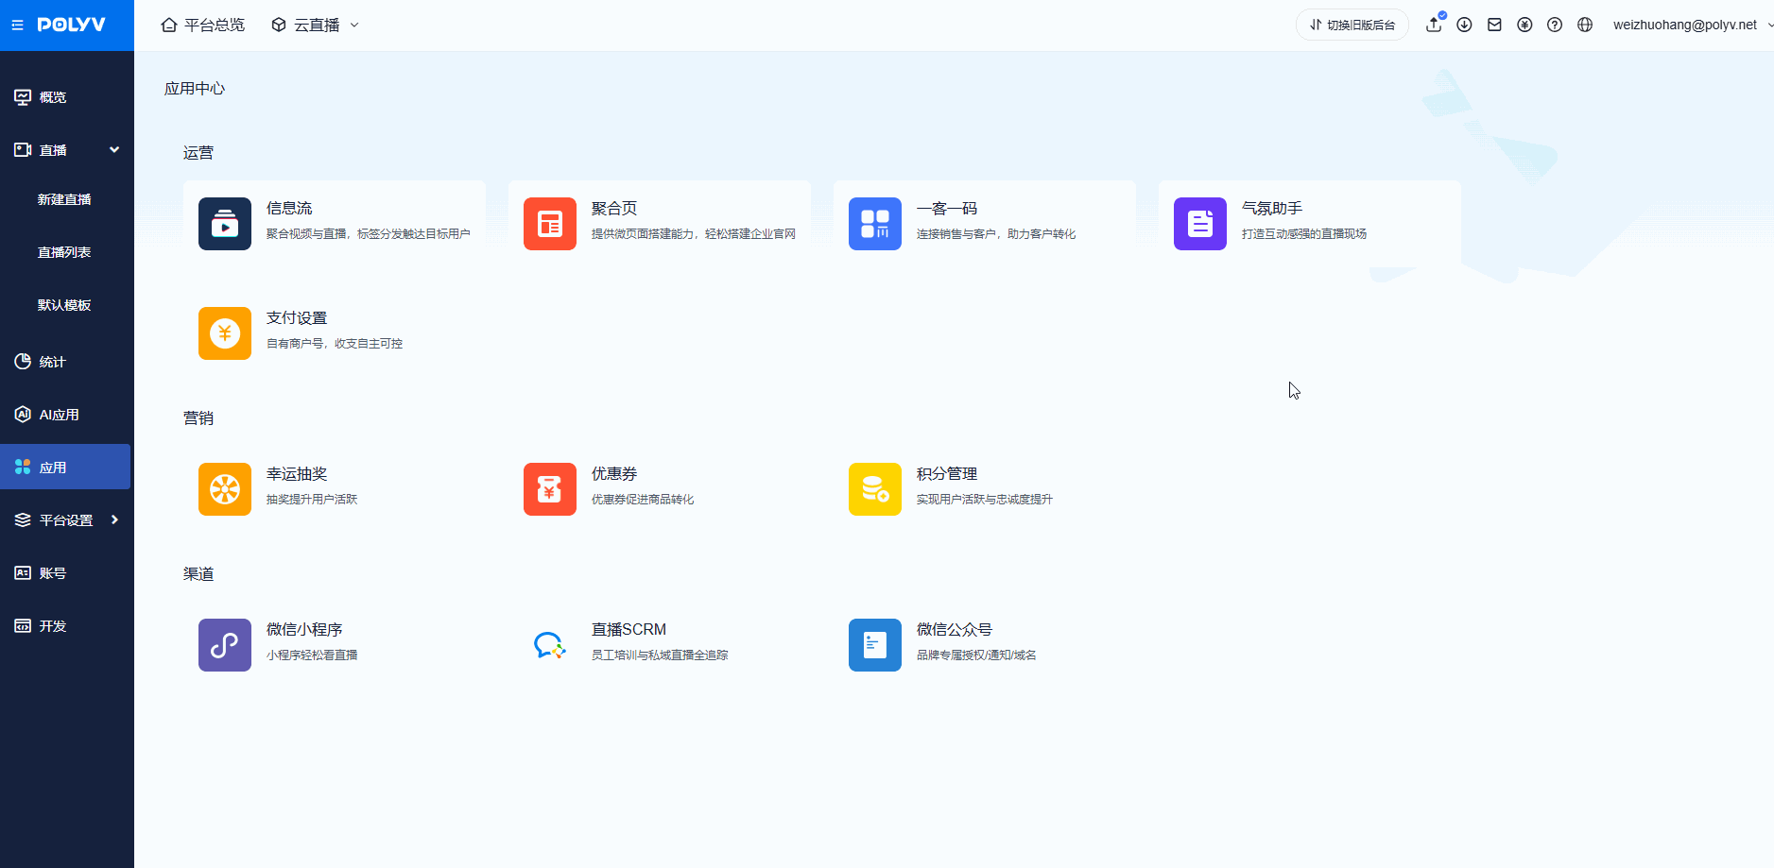Open the yen billing icon
The width and height of the screenshot is (1774, 868).
pos(1524,25)
